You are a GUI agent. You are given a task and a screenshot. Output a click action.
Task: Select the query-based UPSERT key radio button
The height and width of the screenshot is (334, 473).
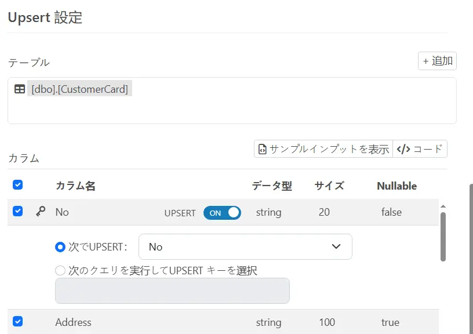pos(60,270)
